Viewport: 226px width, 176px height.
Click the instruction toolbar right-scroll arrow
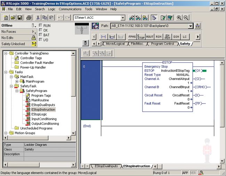pos(198,37)
